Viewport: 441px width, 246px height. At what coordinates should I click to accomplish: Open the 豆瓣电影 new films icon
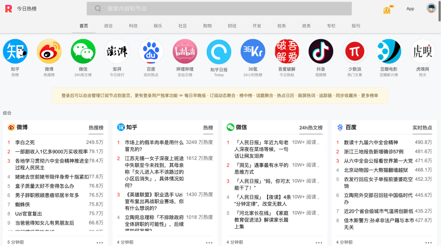(389, 51)
